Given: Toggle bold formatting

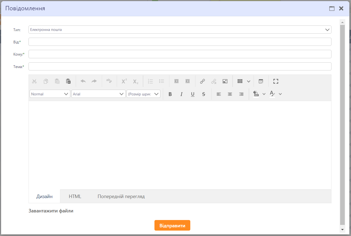Looking at the screenshot, I should (x=170, y=94).
